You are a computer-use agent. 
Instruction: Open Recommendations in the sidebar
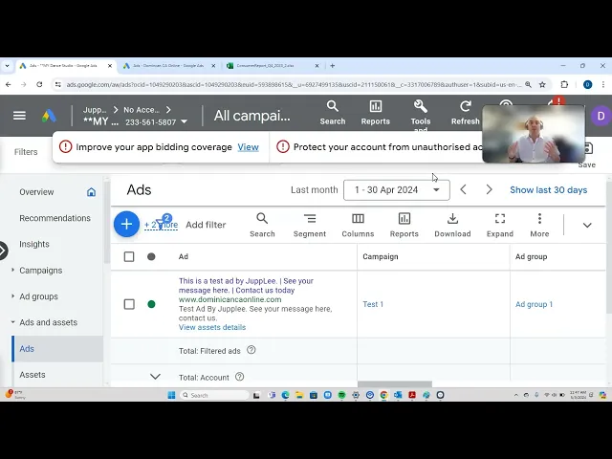click(55, 218)
